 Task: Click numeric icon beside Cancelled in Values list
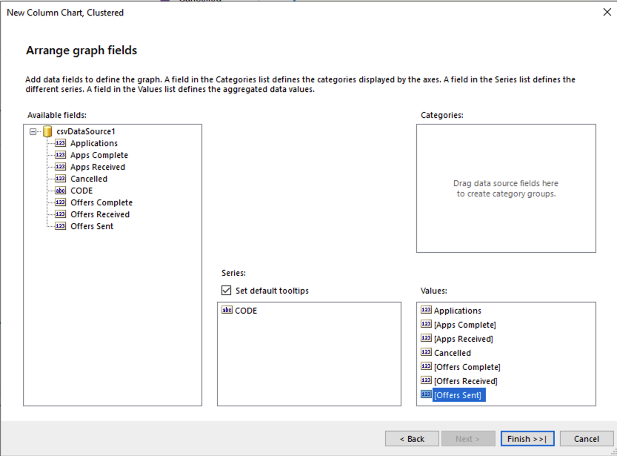point(426,352)
